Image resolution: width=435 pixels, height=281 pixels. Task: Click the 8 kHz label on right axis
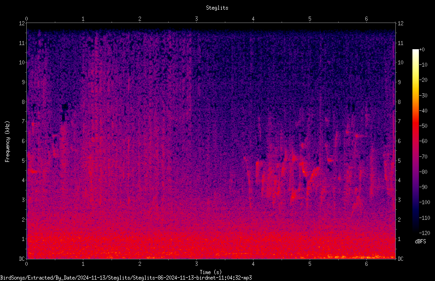399,102
